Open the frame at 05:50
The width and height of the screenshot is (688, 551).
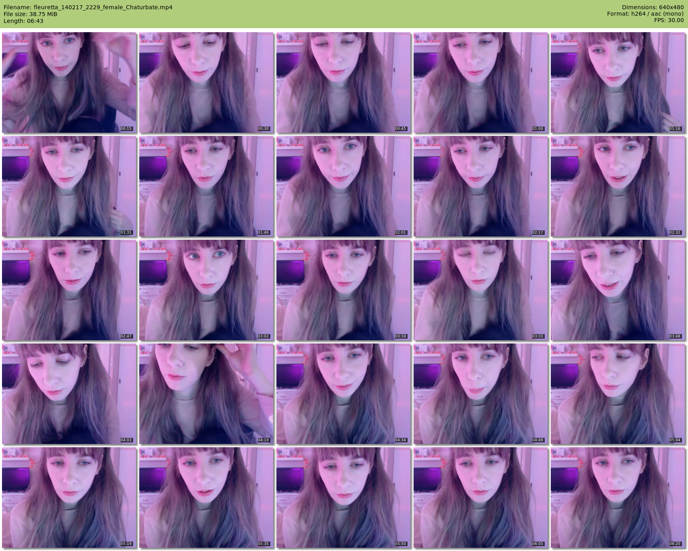click(344, 498)
